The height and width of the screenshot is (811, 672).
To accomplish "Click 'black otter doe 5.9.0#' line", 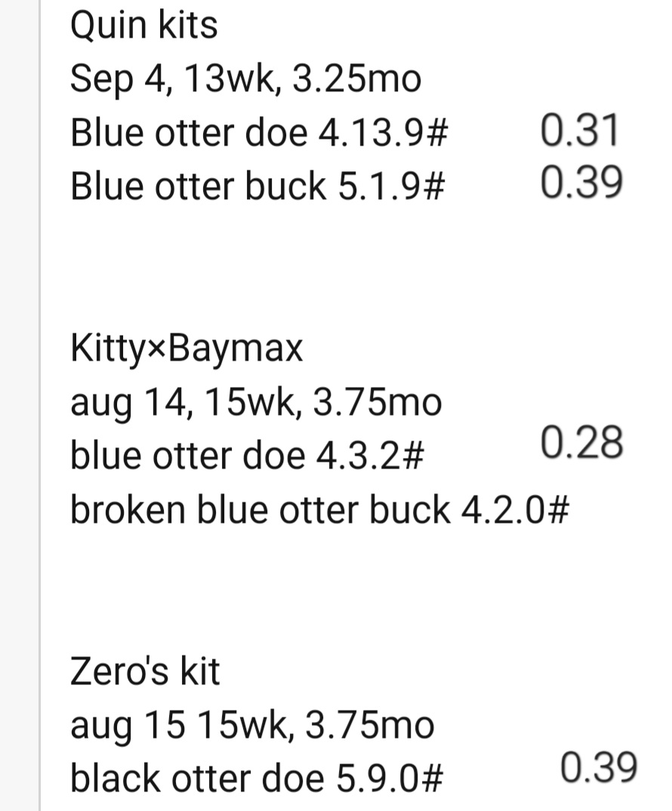I will click(257, 779).
